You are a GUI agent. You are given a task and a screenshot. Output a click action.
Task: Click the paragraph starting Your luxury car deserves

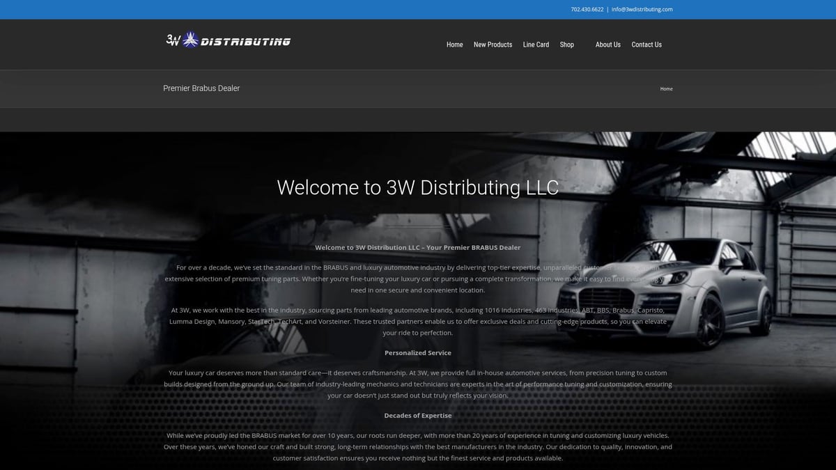pyautogui.click(x=417, y=384)
